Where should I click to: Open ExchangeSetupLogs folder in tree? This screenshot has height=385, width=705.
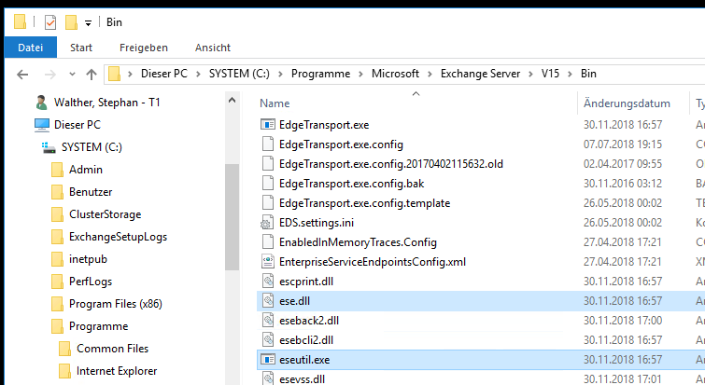coord(119,237)
